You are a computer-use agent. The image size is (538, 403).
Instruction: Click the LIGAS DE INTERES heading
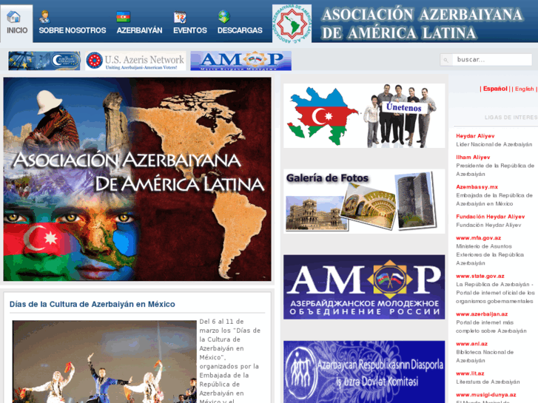pyautogui.click(x=511, y=118)
